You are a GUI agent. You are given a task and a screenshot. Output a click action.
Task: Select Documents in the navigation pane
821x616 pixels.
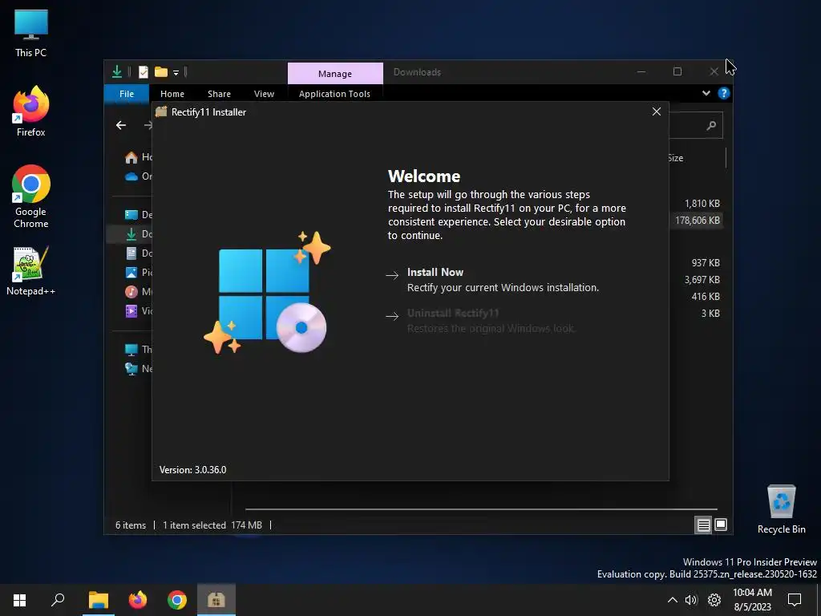(x=138, y=253)
